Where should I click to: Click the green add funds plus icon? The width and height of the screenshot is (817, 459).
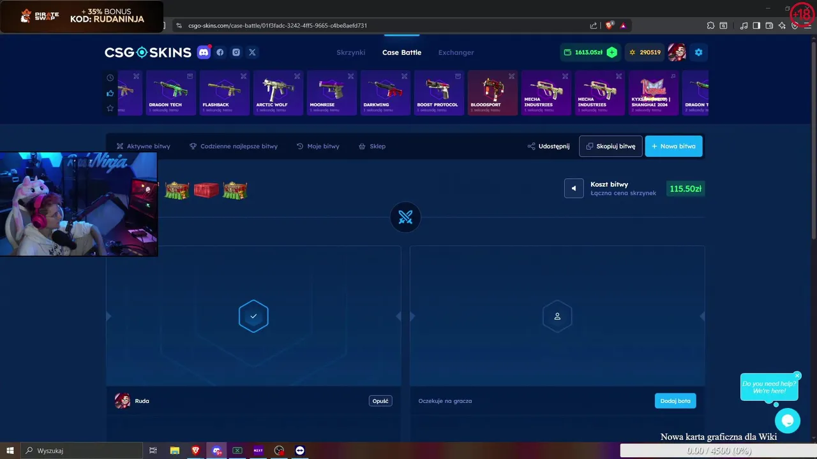point(612,52)
